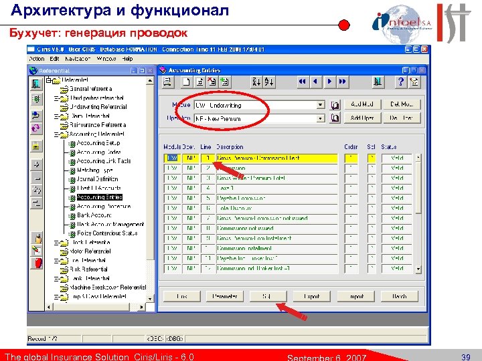The width and height of the screenshot is (482, 361).
Task: Click the yellow padlock sidebar icon
Action: [36, 146]
